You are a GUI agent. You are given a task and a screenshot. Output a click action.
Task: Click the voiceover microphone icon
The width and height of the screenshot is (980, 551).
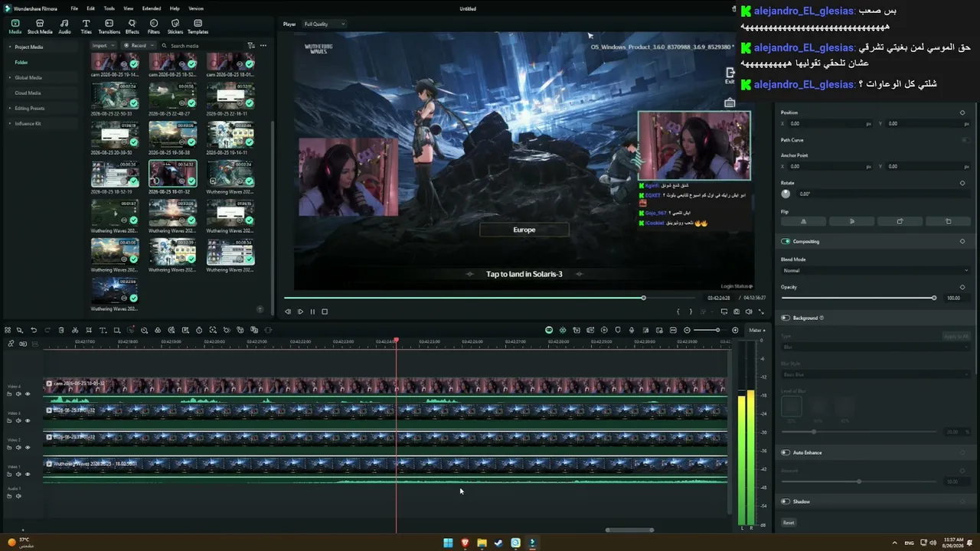pyautogui.click(x=632, y=330)
